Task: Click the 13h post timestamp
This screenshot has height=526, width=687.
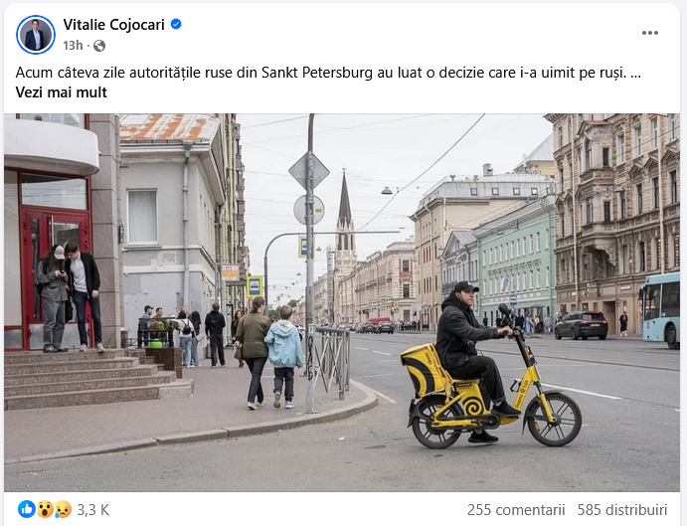Action: click(x=73, y=45)
